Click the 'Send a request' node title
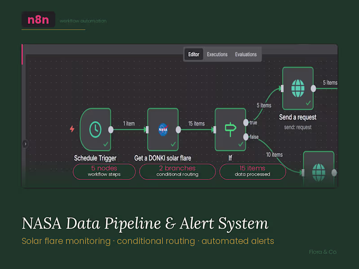 (x=298, y=117)
